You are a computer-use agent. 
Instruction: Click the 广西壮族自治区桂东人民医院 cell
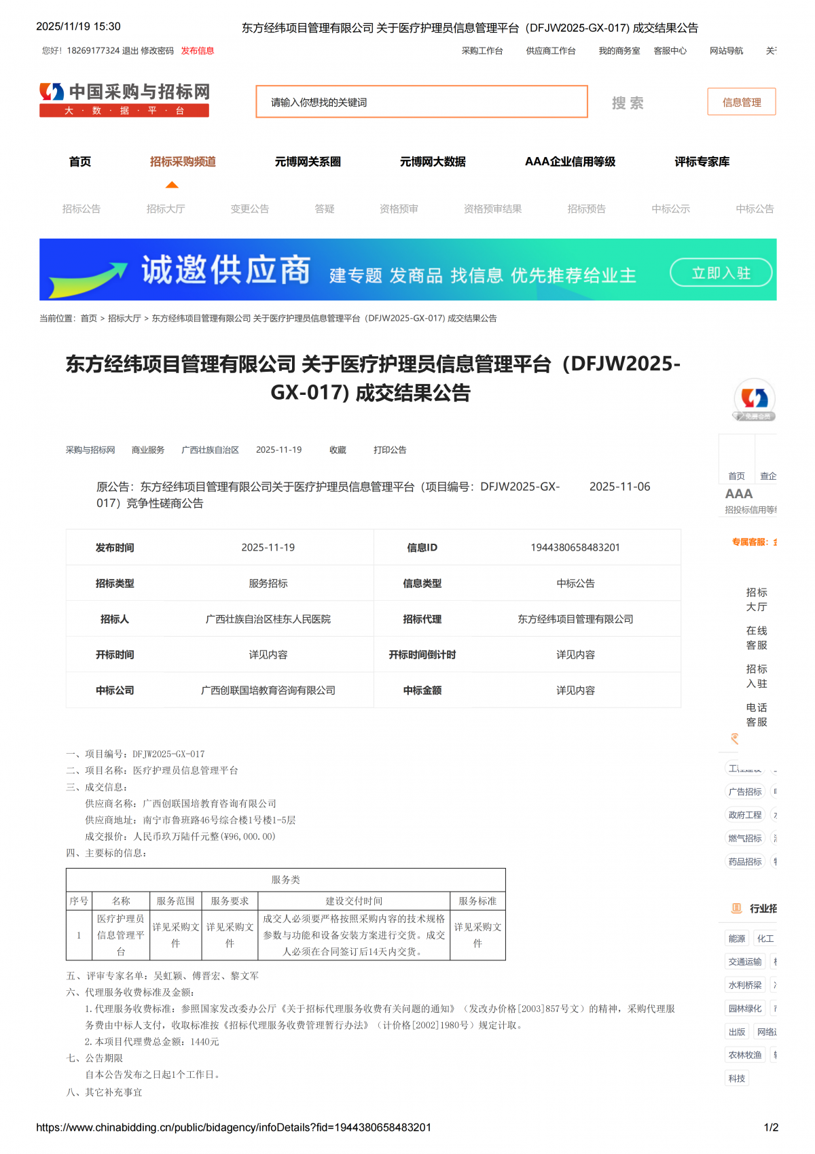tap(268, 619)
